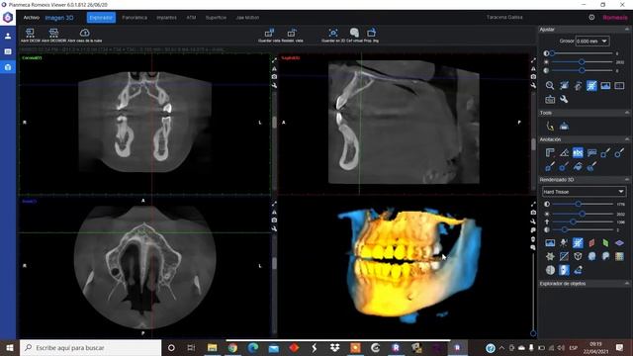Open the patient icon in left sidebar
Screen dimensions: 633x356
point(8,36)
